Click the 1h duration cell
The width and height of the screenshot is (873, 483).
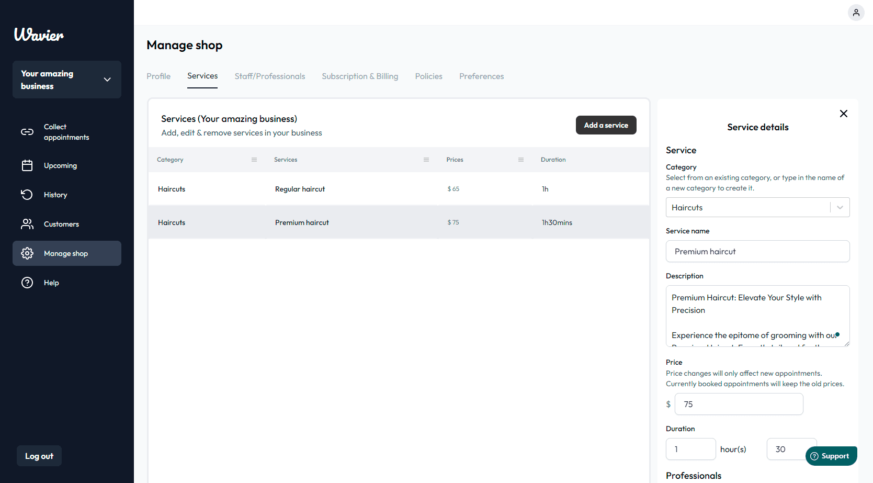[545, 189]
